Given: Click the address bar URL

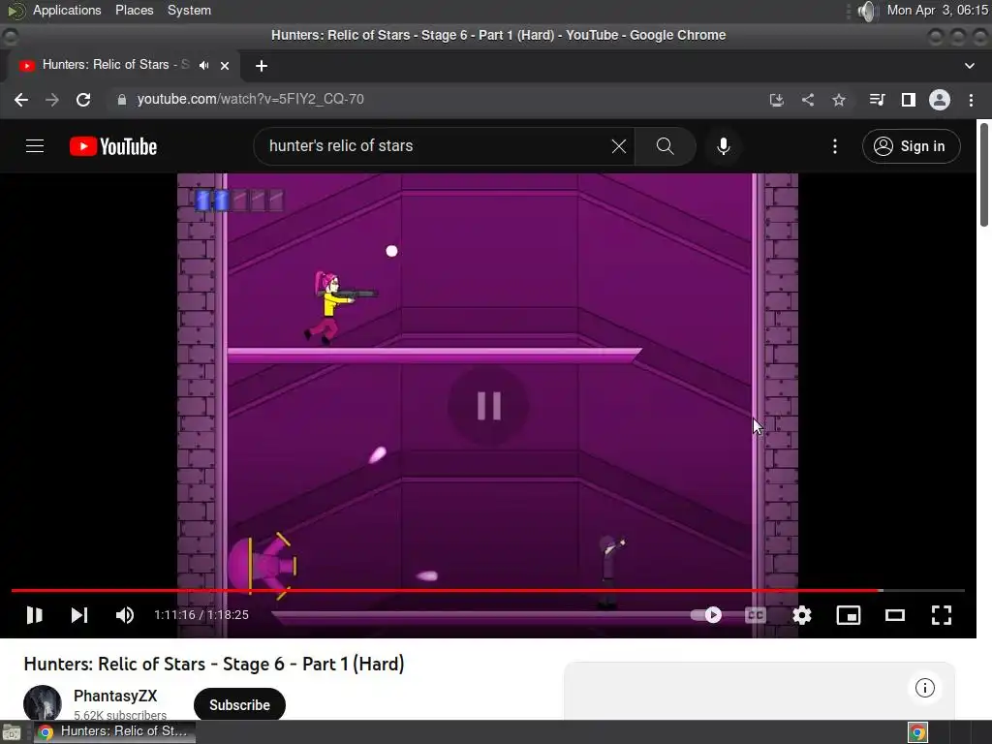Looking at the screenshot, I should [251, 100].
